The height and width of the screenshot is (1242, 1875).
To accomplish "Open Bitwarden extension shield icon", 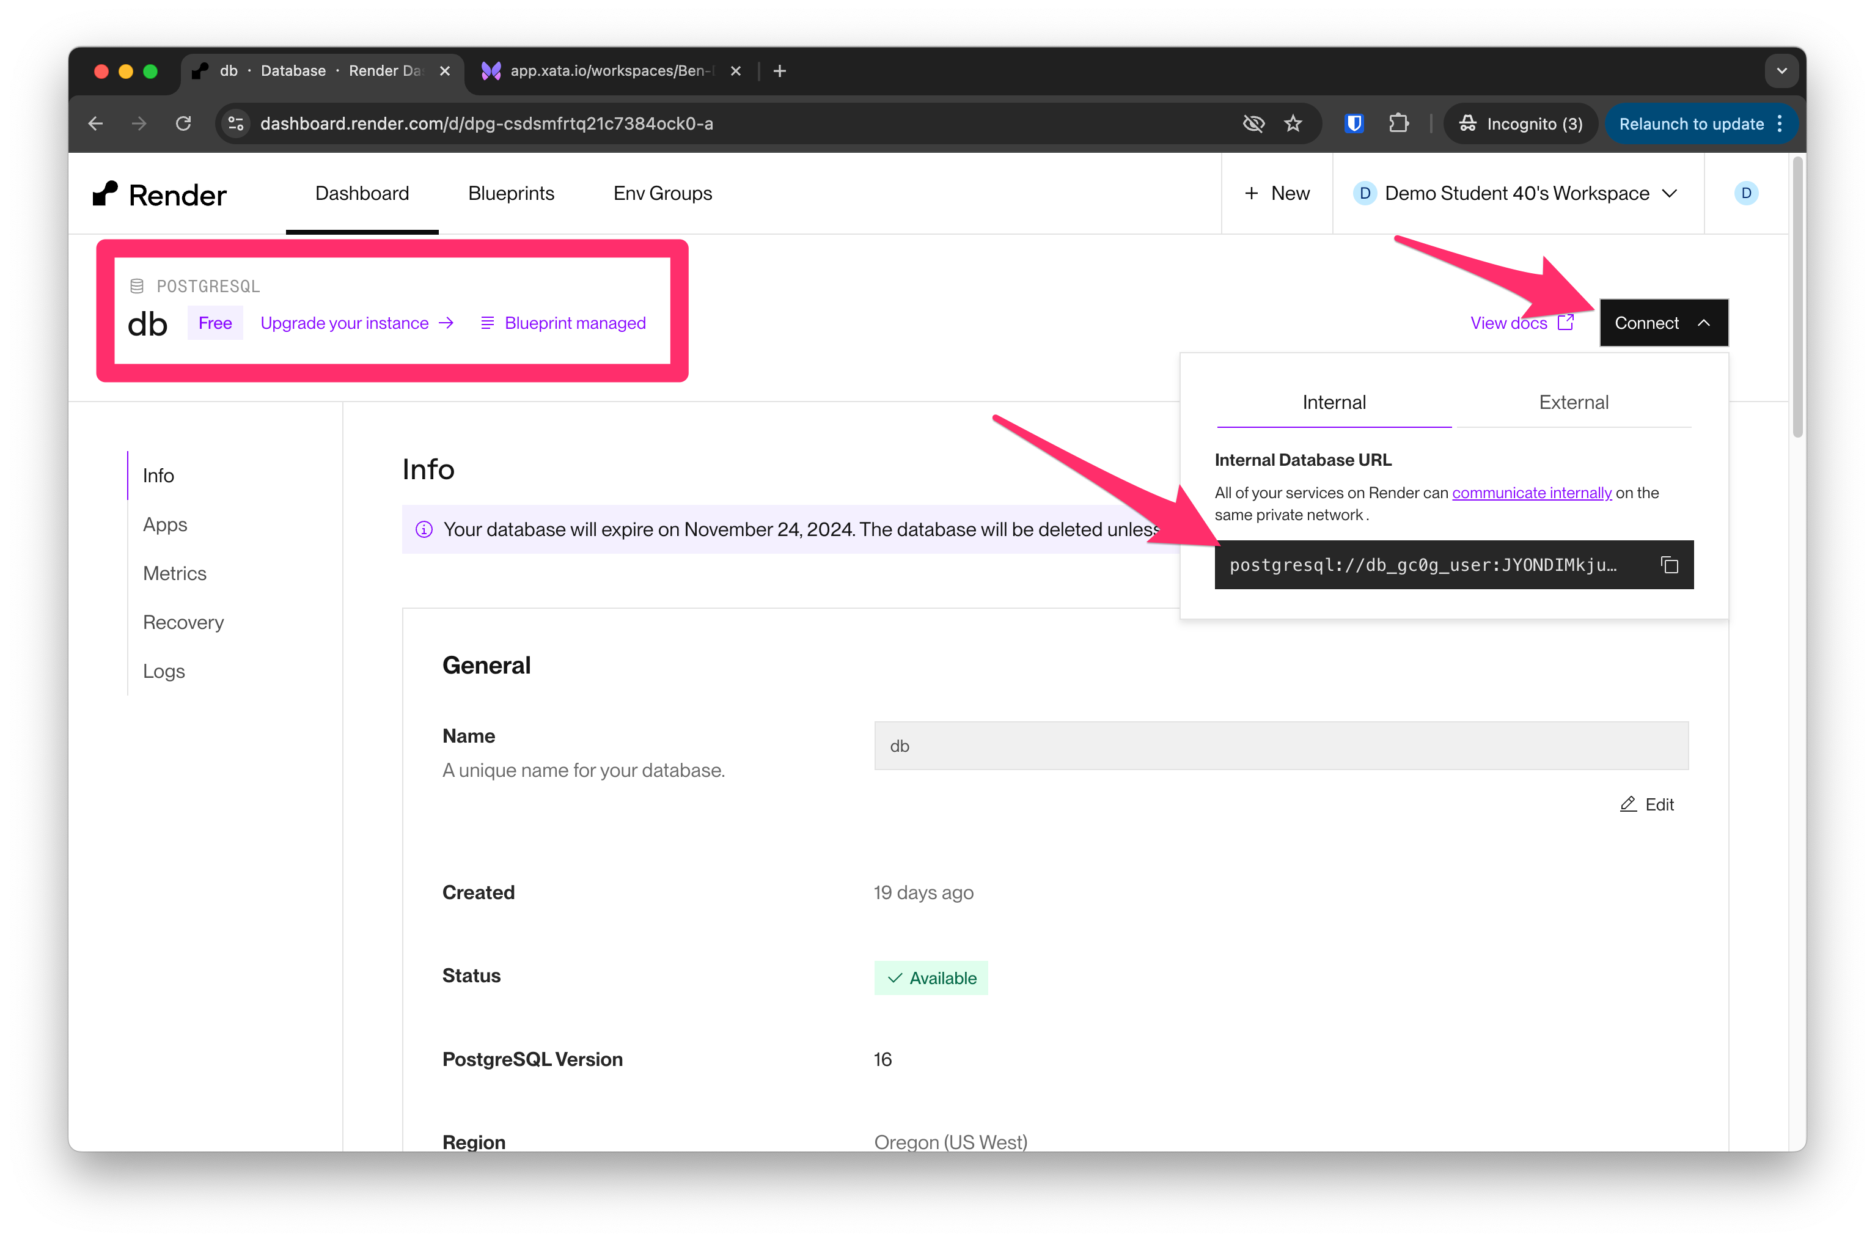I will [1354, 123].
